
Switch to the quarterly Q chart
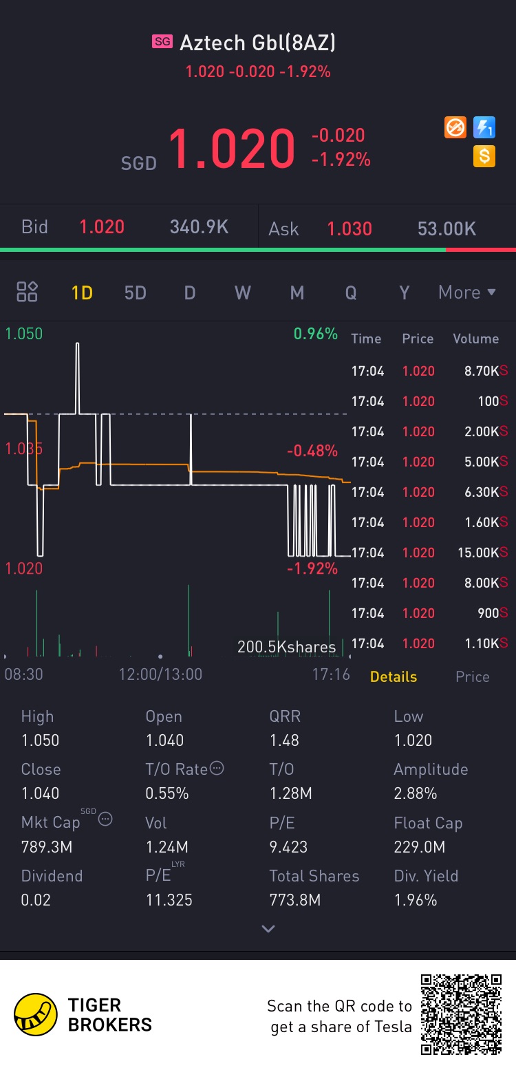pos(351,292)
